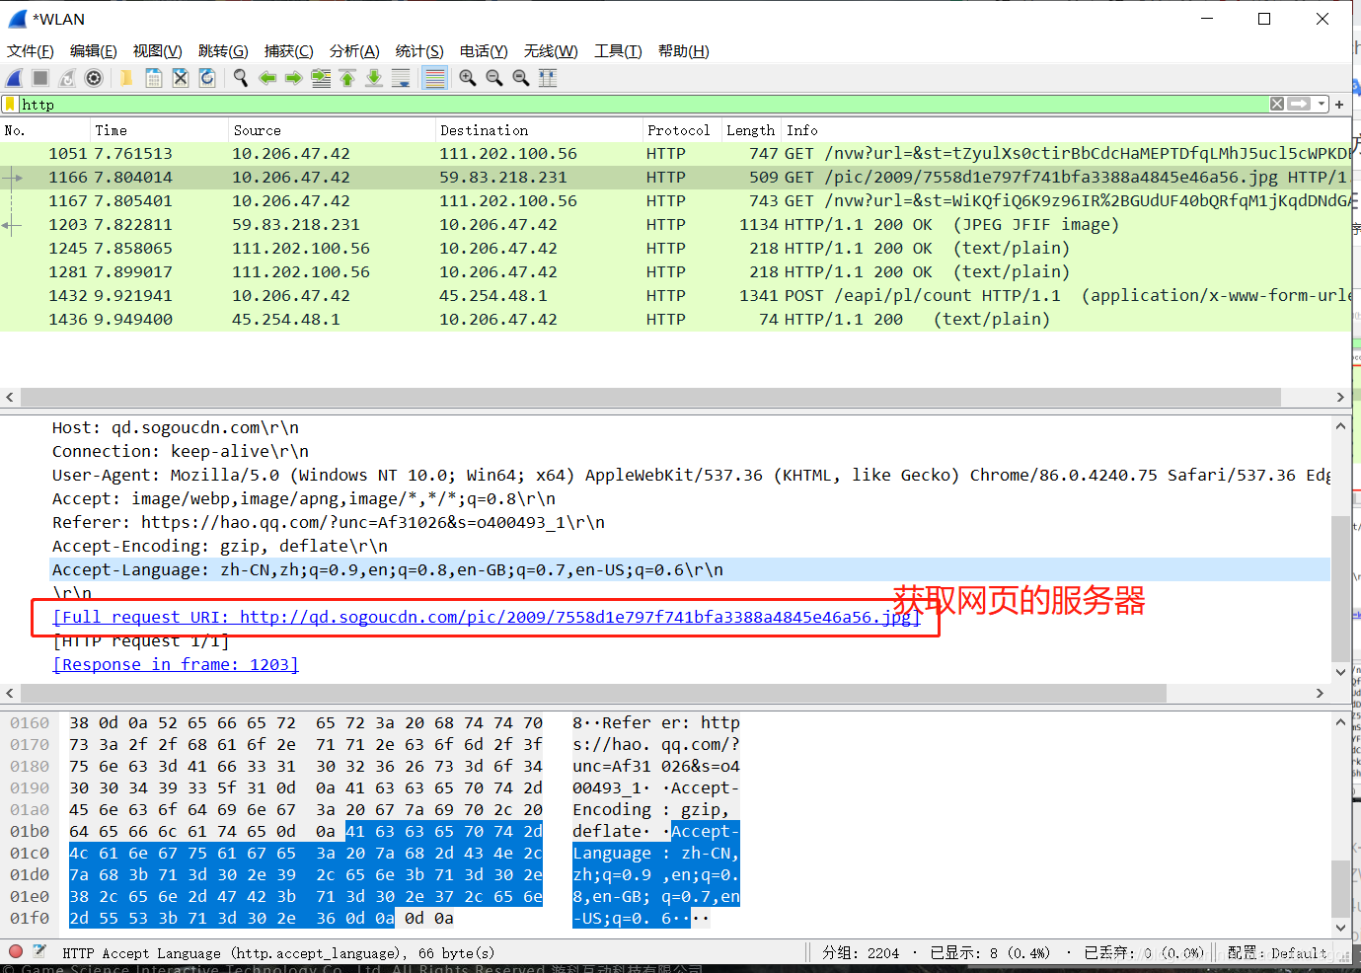Open the display filter bookmark menu

(x=11, y=105)
